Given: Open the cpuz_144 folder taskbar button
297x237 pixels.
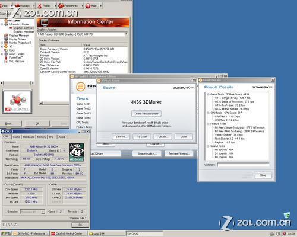Looking at the screenshot, I should coord(106,233).
